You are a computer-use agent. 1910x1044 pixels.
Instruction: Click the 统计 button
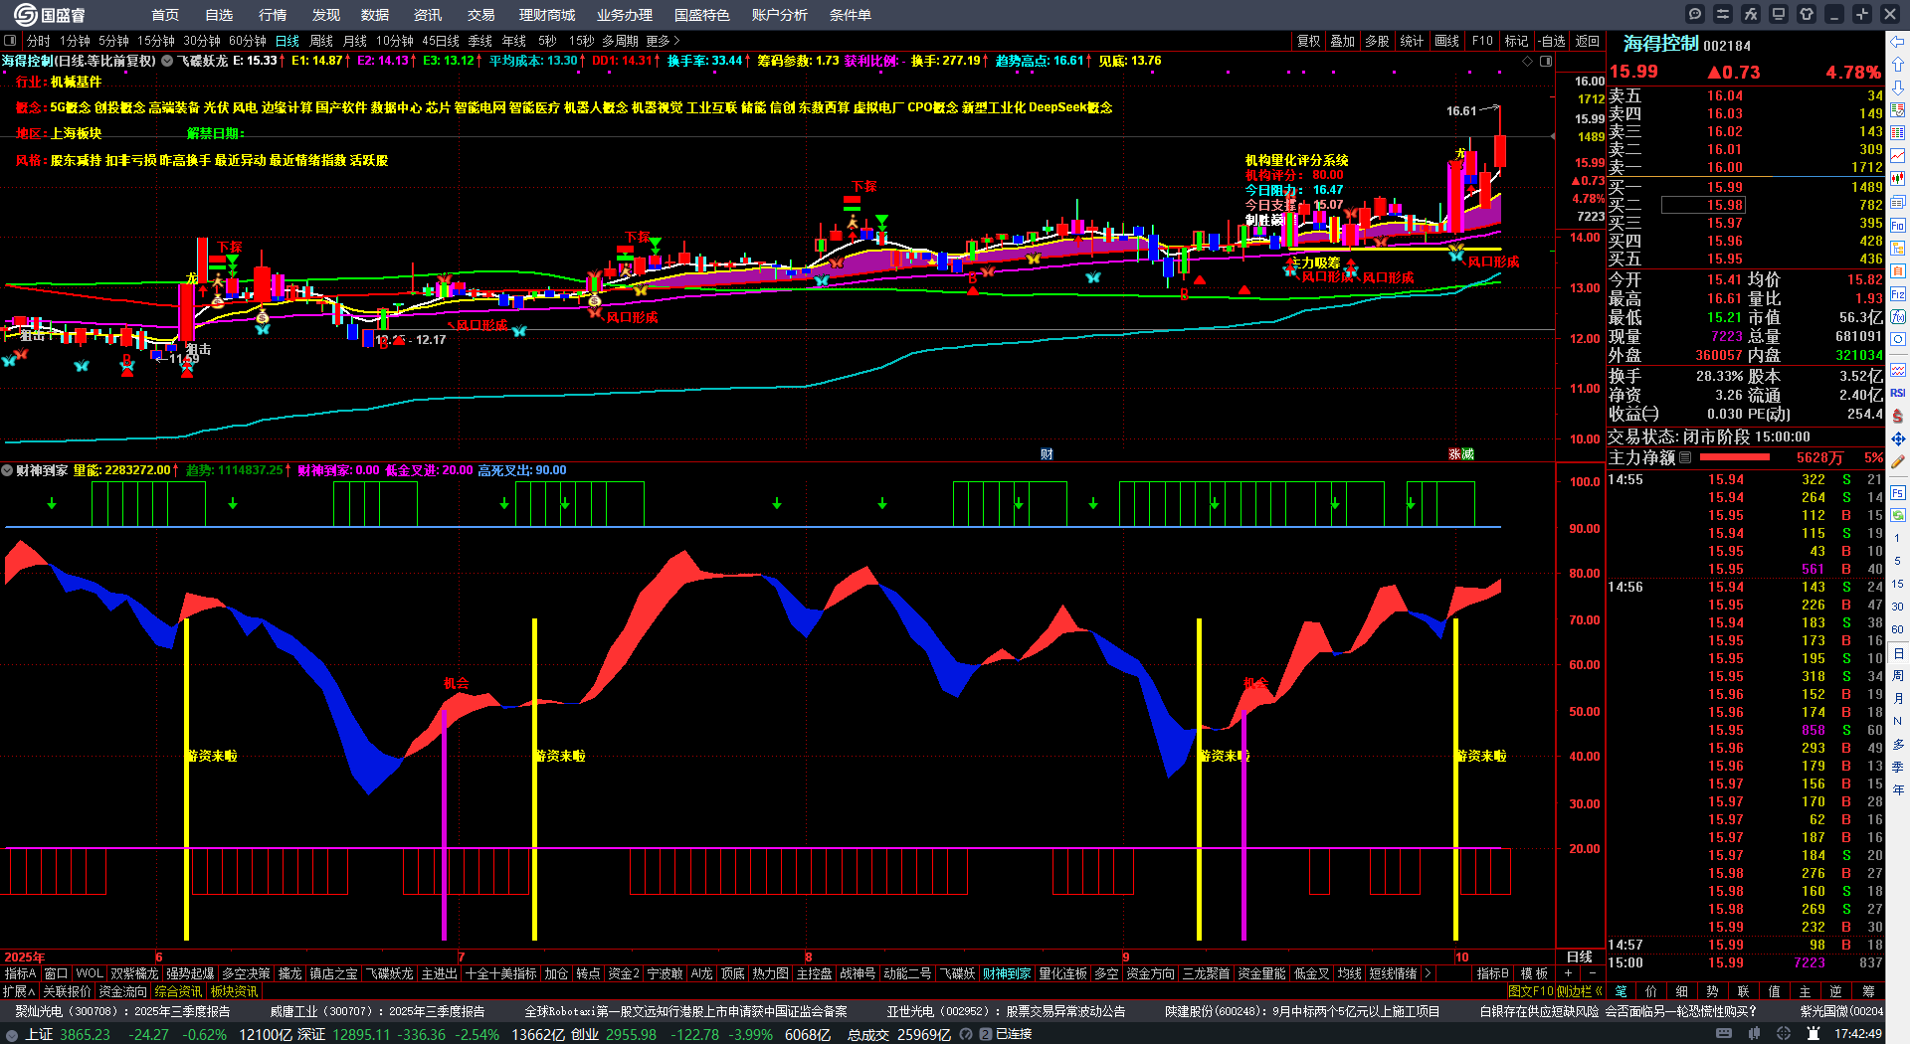[1412, 41]
